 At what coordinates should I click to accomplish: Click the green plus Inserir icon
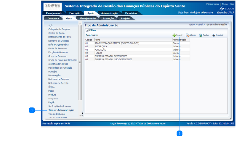(174, 35)
